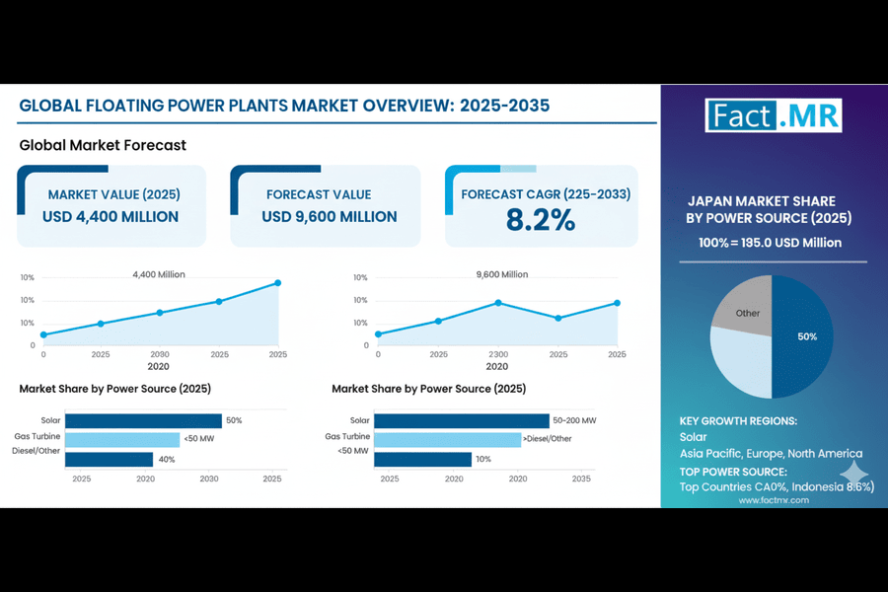Click the Solar bar labeled 50–200 MW

coord(461,420)
